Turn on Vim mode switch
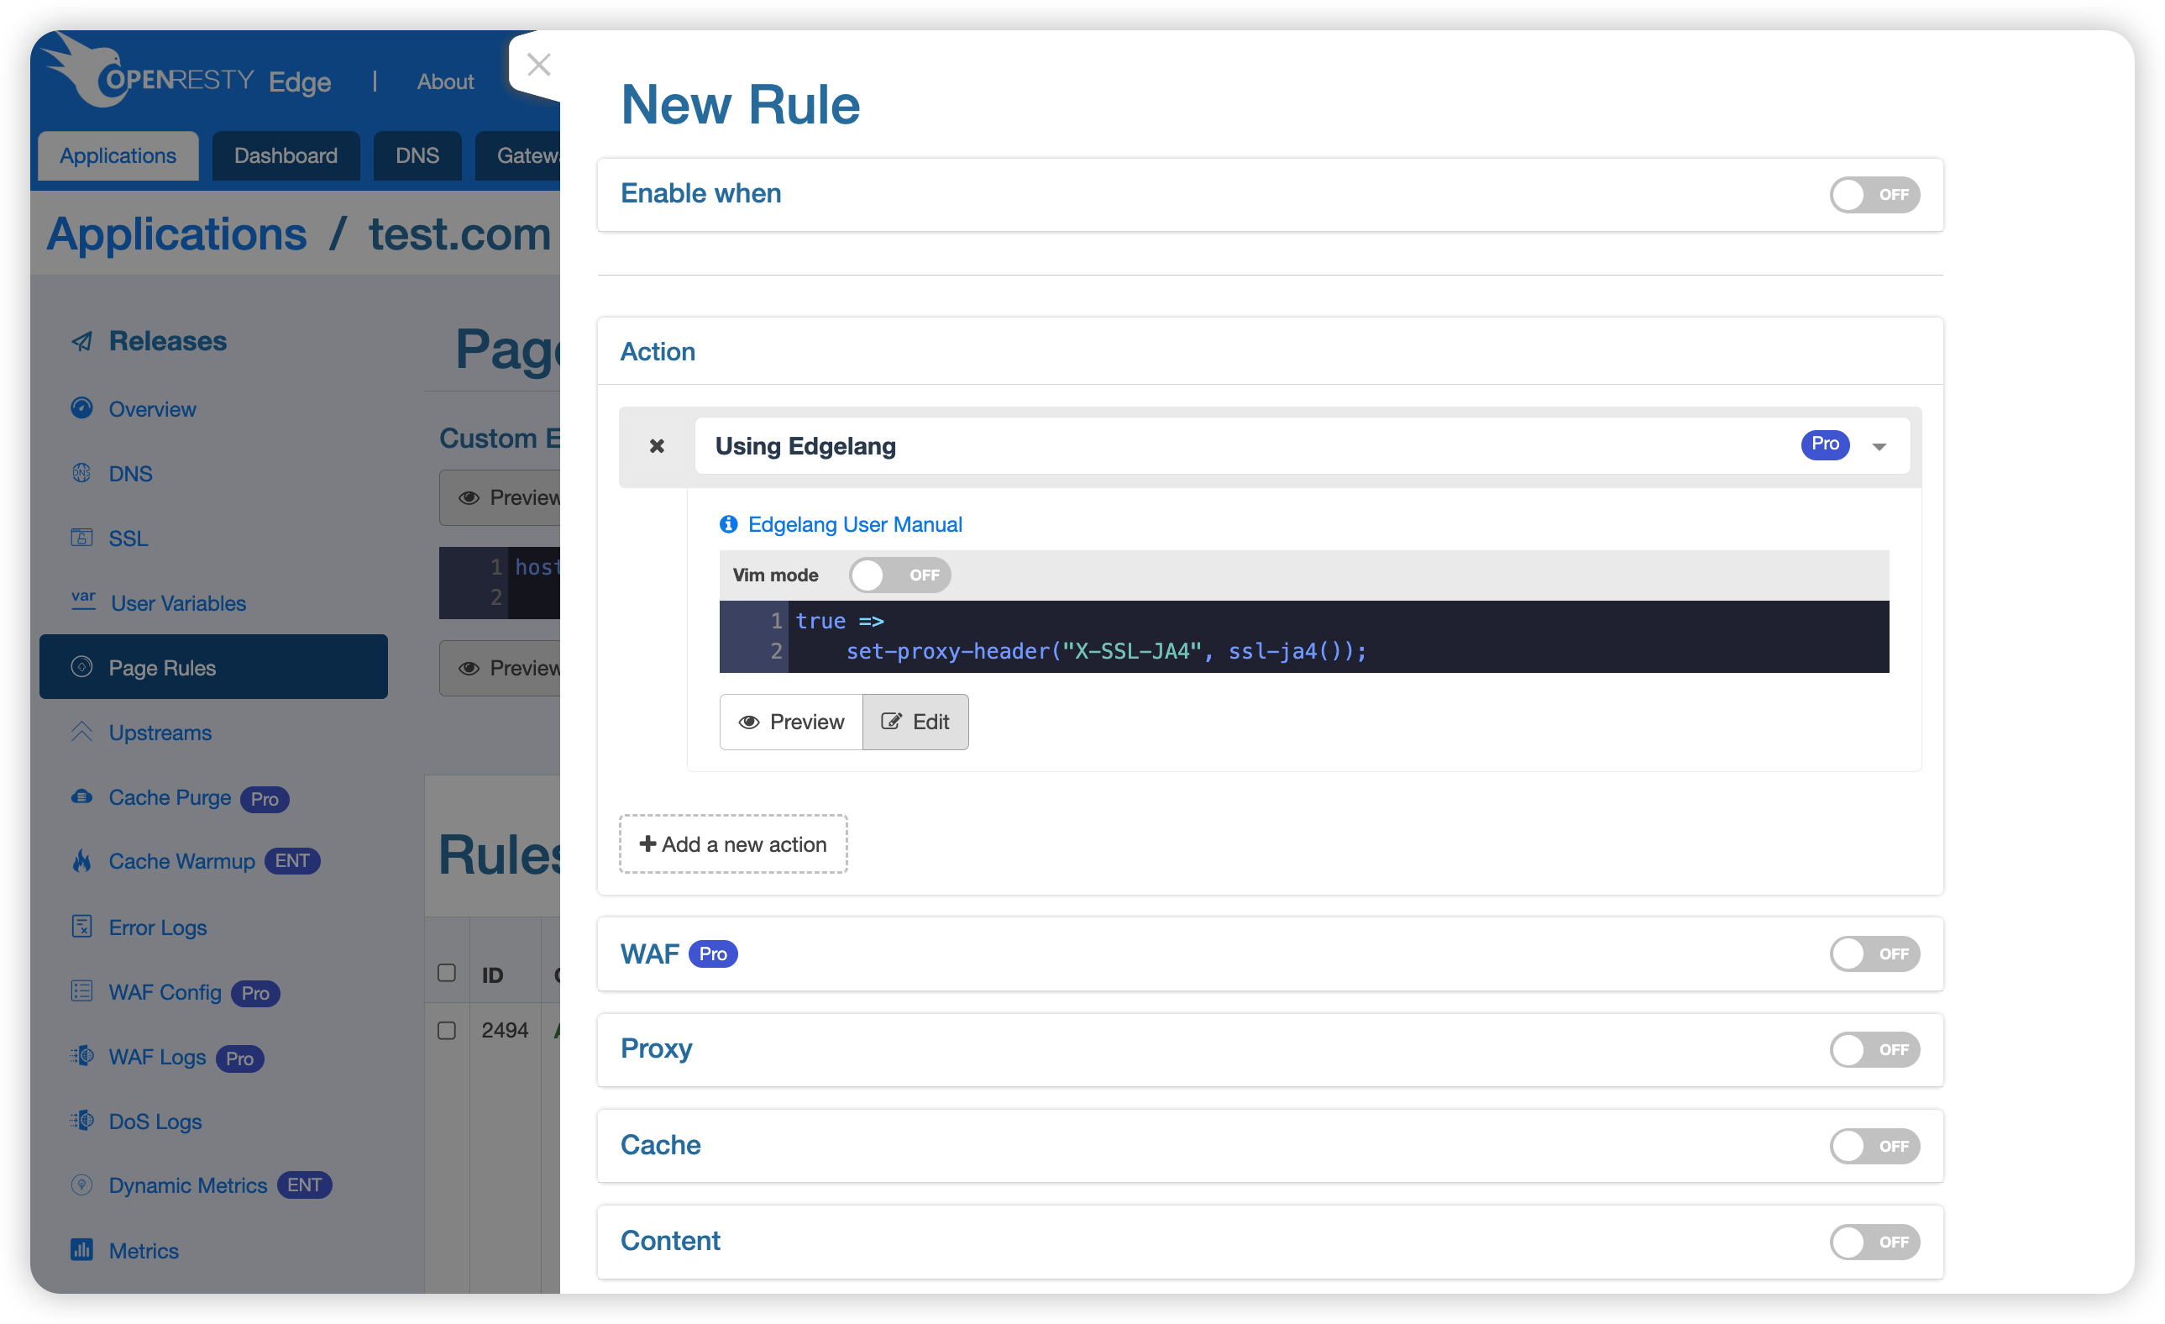The width and height of the screenshot is (2165, 1324). [899, 575]
